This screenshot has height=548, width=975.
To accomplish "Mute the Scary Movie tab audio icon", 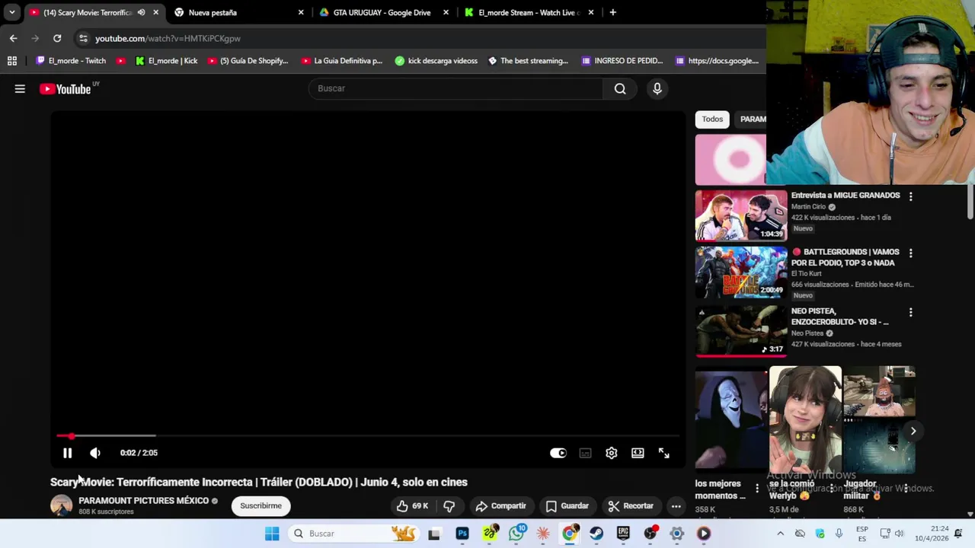I will 141,12.
